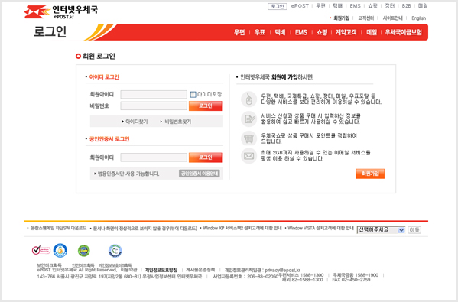Click Window XP 서비스팩2 안내 footer link
This screenshot has height=302, width=458.
(x=242, y=228)
